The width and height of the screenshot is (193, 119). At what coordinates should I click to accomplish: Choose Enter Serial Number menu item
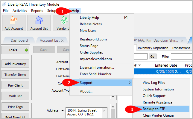(x=102, y=74)
